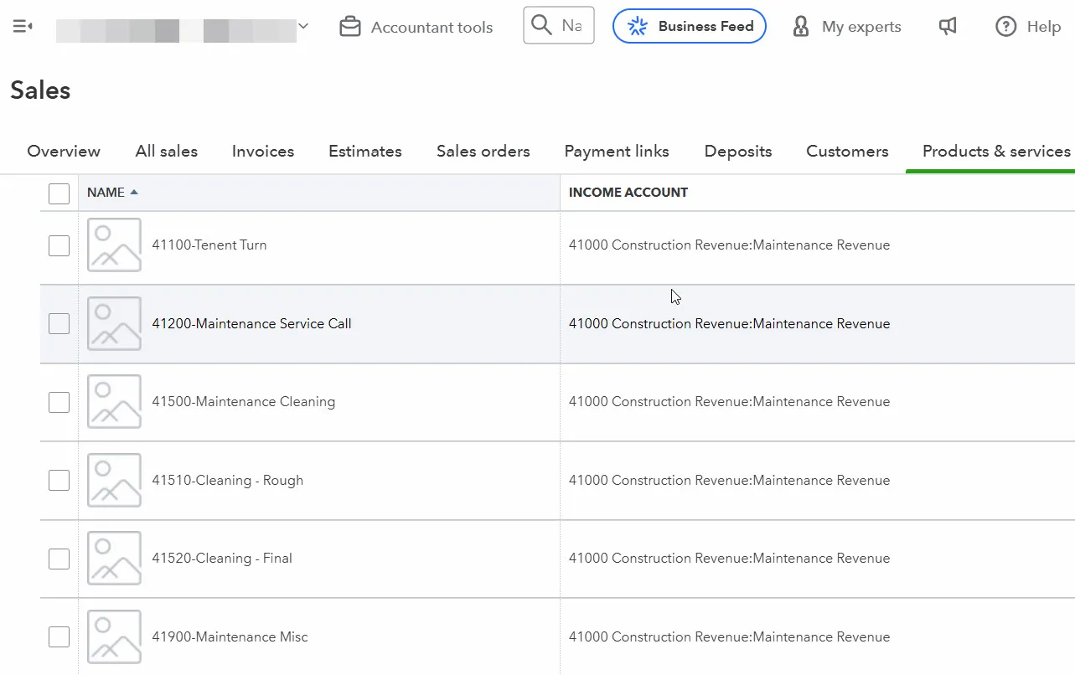Expand the company name dropdown chevron
1075x675 pixels.
tap(303, 27)
